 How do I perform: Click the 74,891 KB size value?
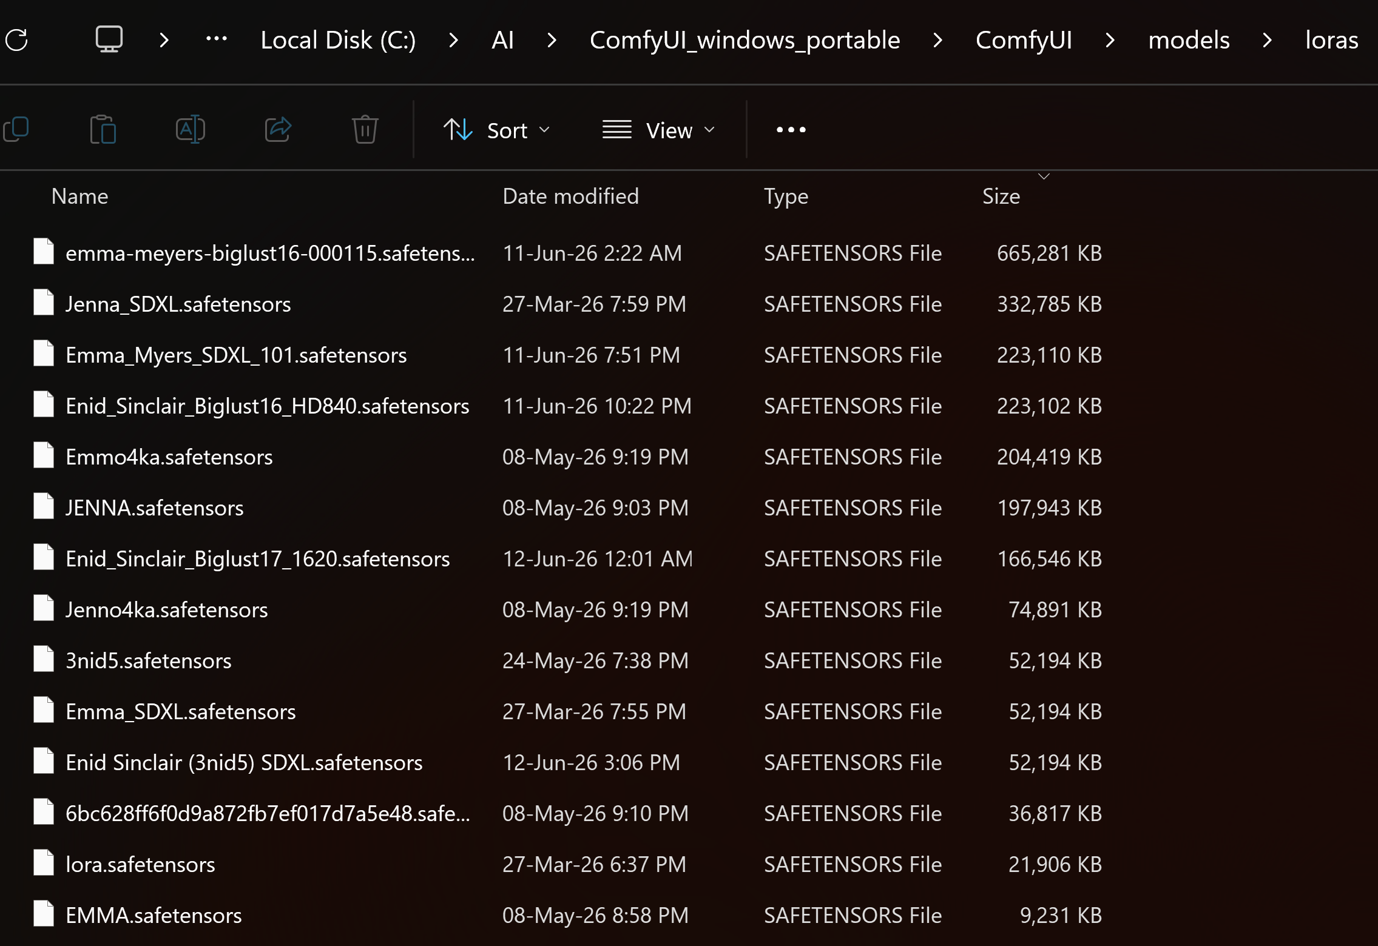click(x=1055, y=609)
